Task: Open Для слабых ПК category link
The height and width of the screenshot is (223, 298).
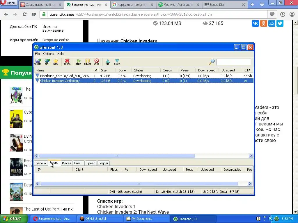Action: pyautogui.click(x=23, y=27)
